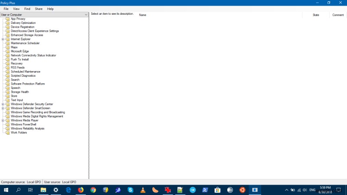Show hidden system tray icons
The width and height of the screenshot is (347, 195).
pyautogui.click(x=287, y=190)
